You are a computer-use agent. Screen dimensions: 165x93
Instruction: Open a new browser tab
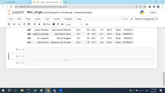pos(65,2)
